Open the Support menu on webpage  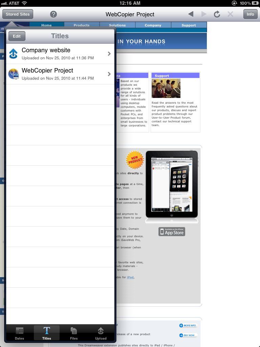(x=189, y=25)
